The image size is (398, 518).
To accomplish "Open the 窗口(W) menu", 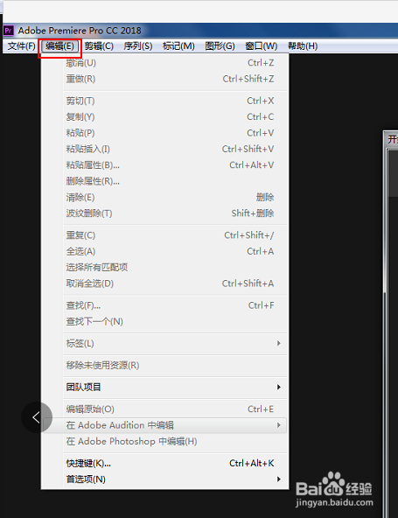I will pyautogui.click(x=262, y=45).
